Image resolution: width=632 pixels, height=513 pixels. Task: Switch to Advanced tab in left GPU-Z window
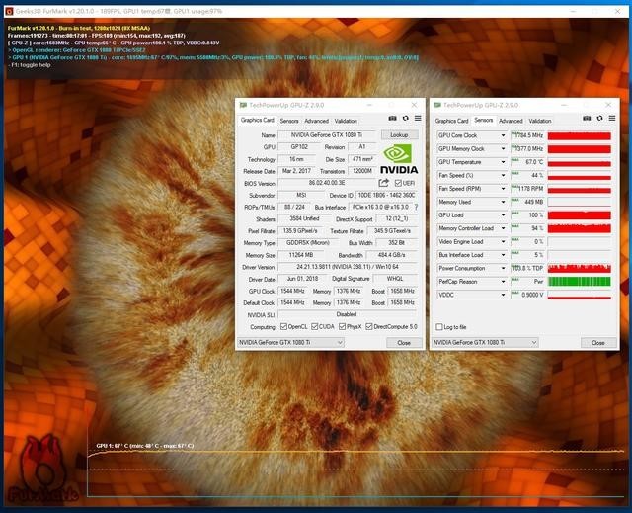(316, 121)
